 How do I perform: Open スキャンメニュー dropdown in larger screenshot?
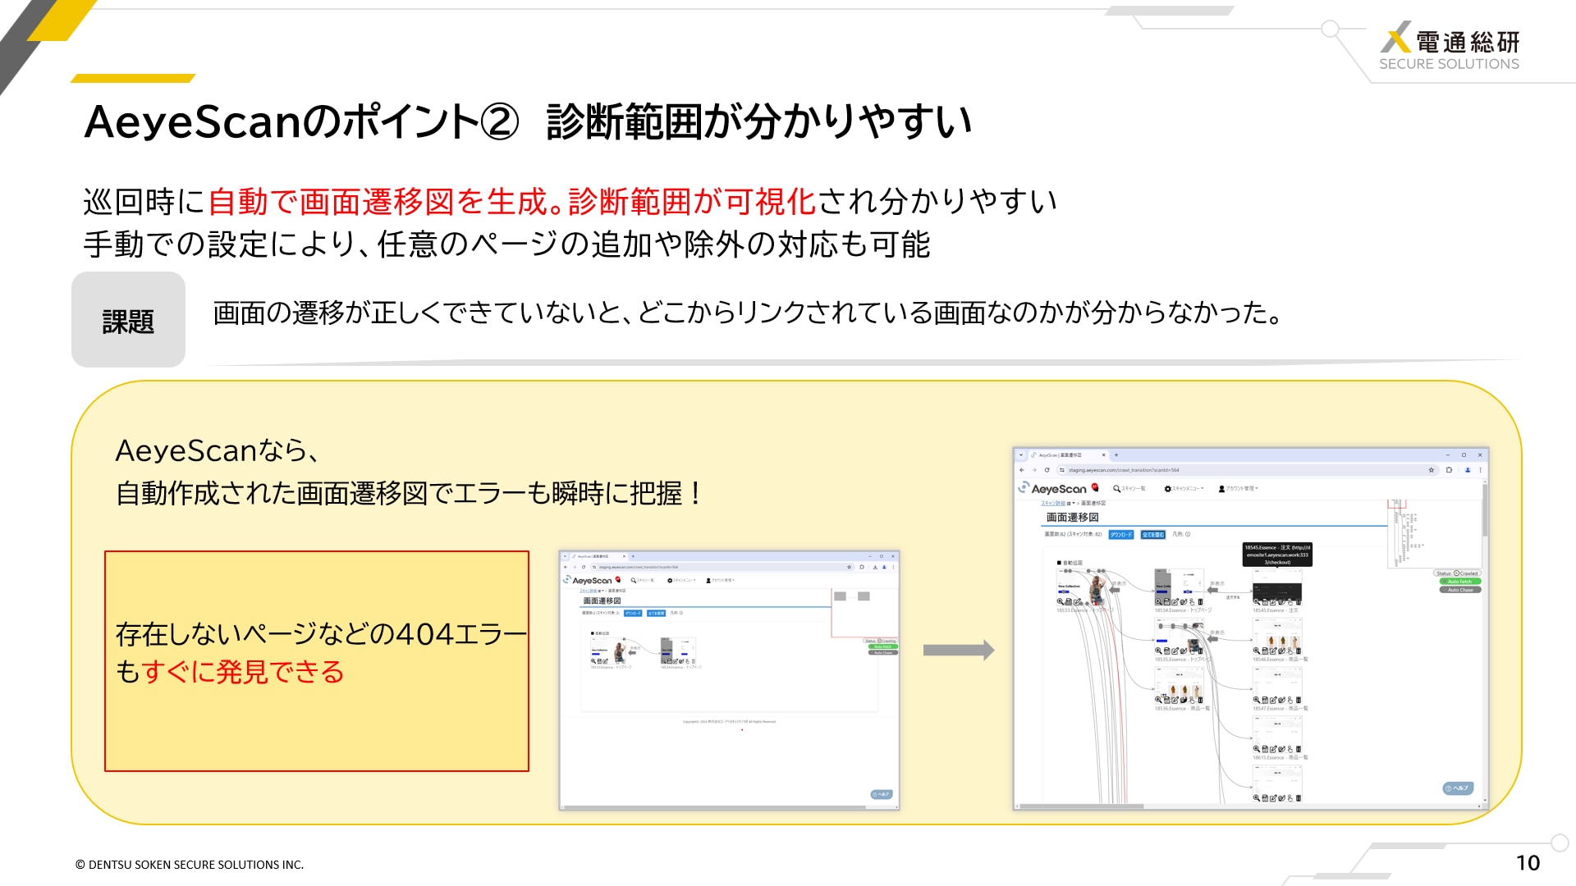coord(1184,488)
